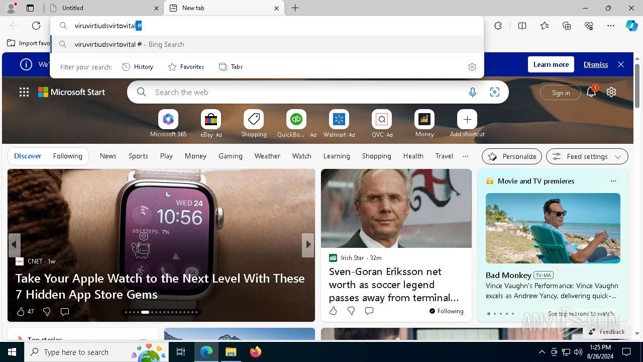Open comments on Sven-Goran Eriksson story
Viewport: 643px width, 362px height.
[369, 311]
